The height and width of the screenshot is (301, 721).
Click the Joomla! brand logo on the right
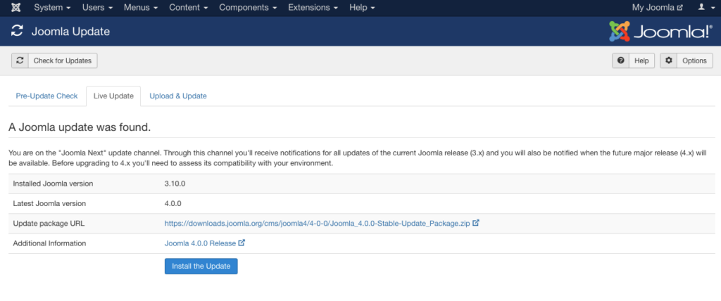pyautogui.click(x=660, y=31)
